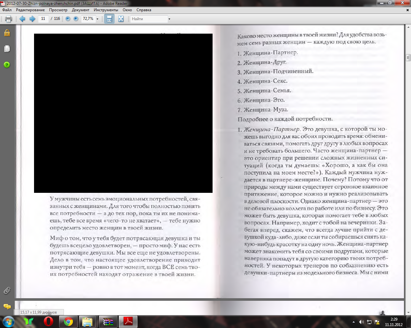Expand the Найти search options dropdown
411x328 pixels.
(169, 19)
